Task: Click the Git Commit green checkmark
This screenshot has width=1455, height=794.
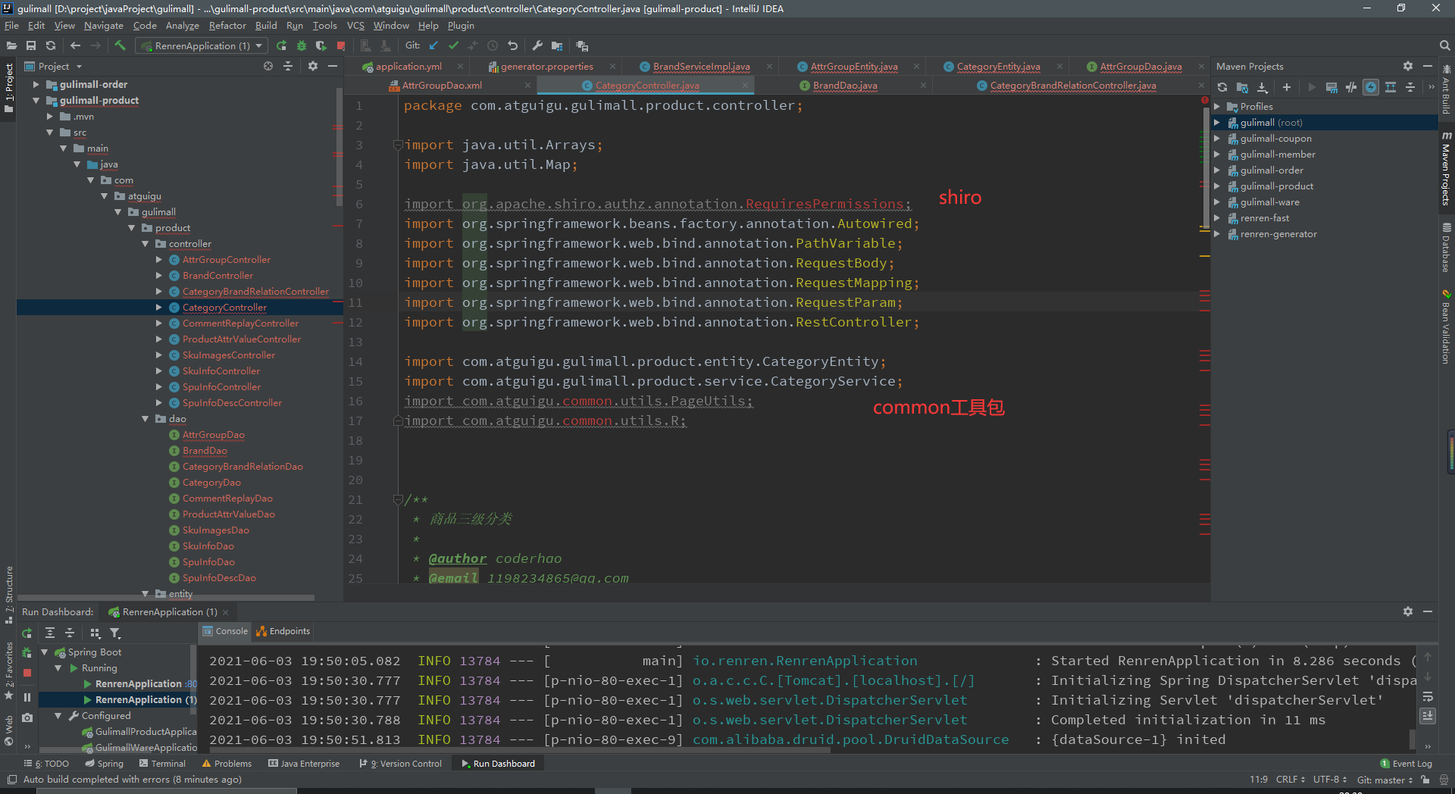Action: (453, 45)
